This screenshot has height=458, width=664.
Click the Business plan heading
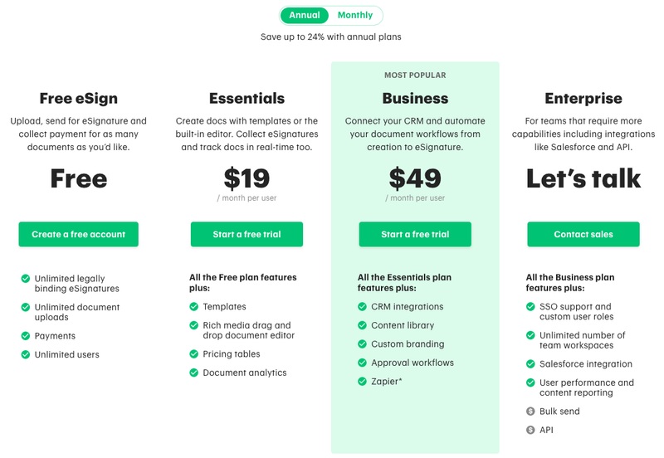coord(415,98)
